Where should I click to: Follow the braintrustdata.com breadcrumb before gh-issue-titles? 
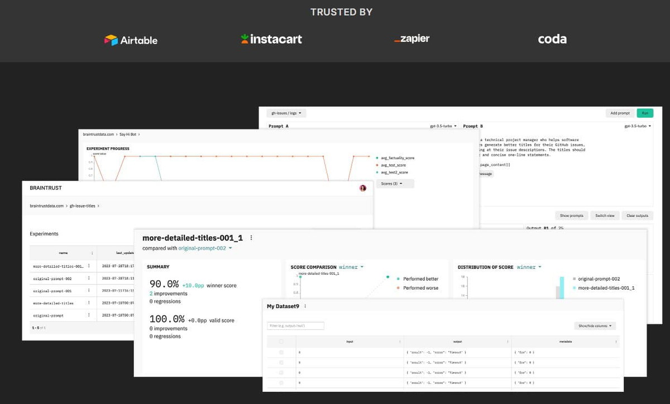coord(46,206)
